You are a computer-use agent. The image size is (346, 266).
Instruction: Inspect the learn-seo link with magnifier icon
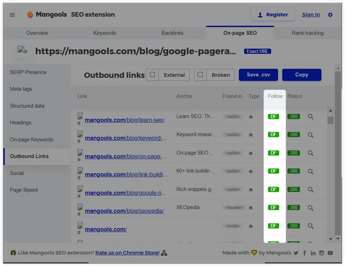310,117
